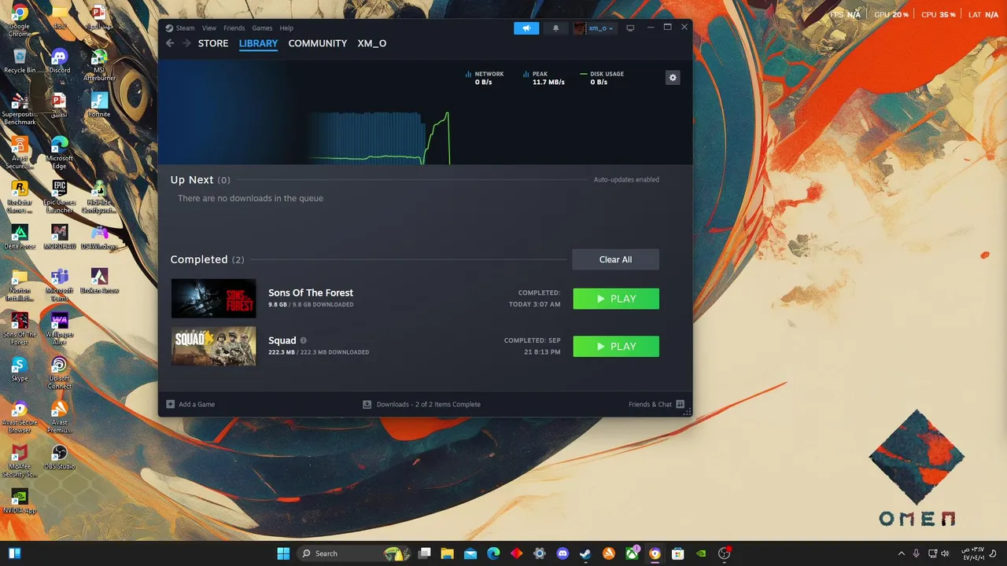Click Downloads 2 of 2 Items Complete
The image size is (1007, 566).
tap(428, 404)
